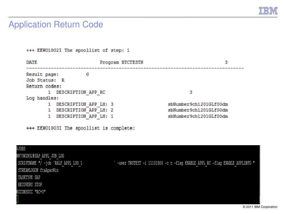
Task: Click the 'DESCRIPTION_APP_RC' entry
Action: pyautogui.click(x=81, y=92)
